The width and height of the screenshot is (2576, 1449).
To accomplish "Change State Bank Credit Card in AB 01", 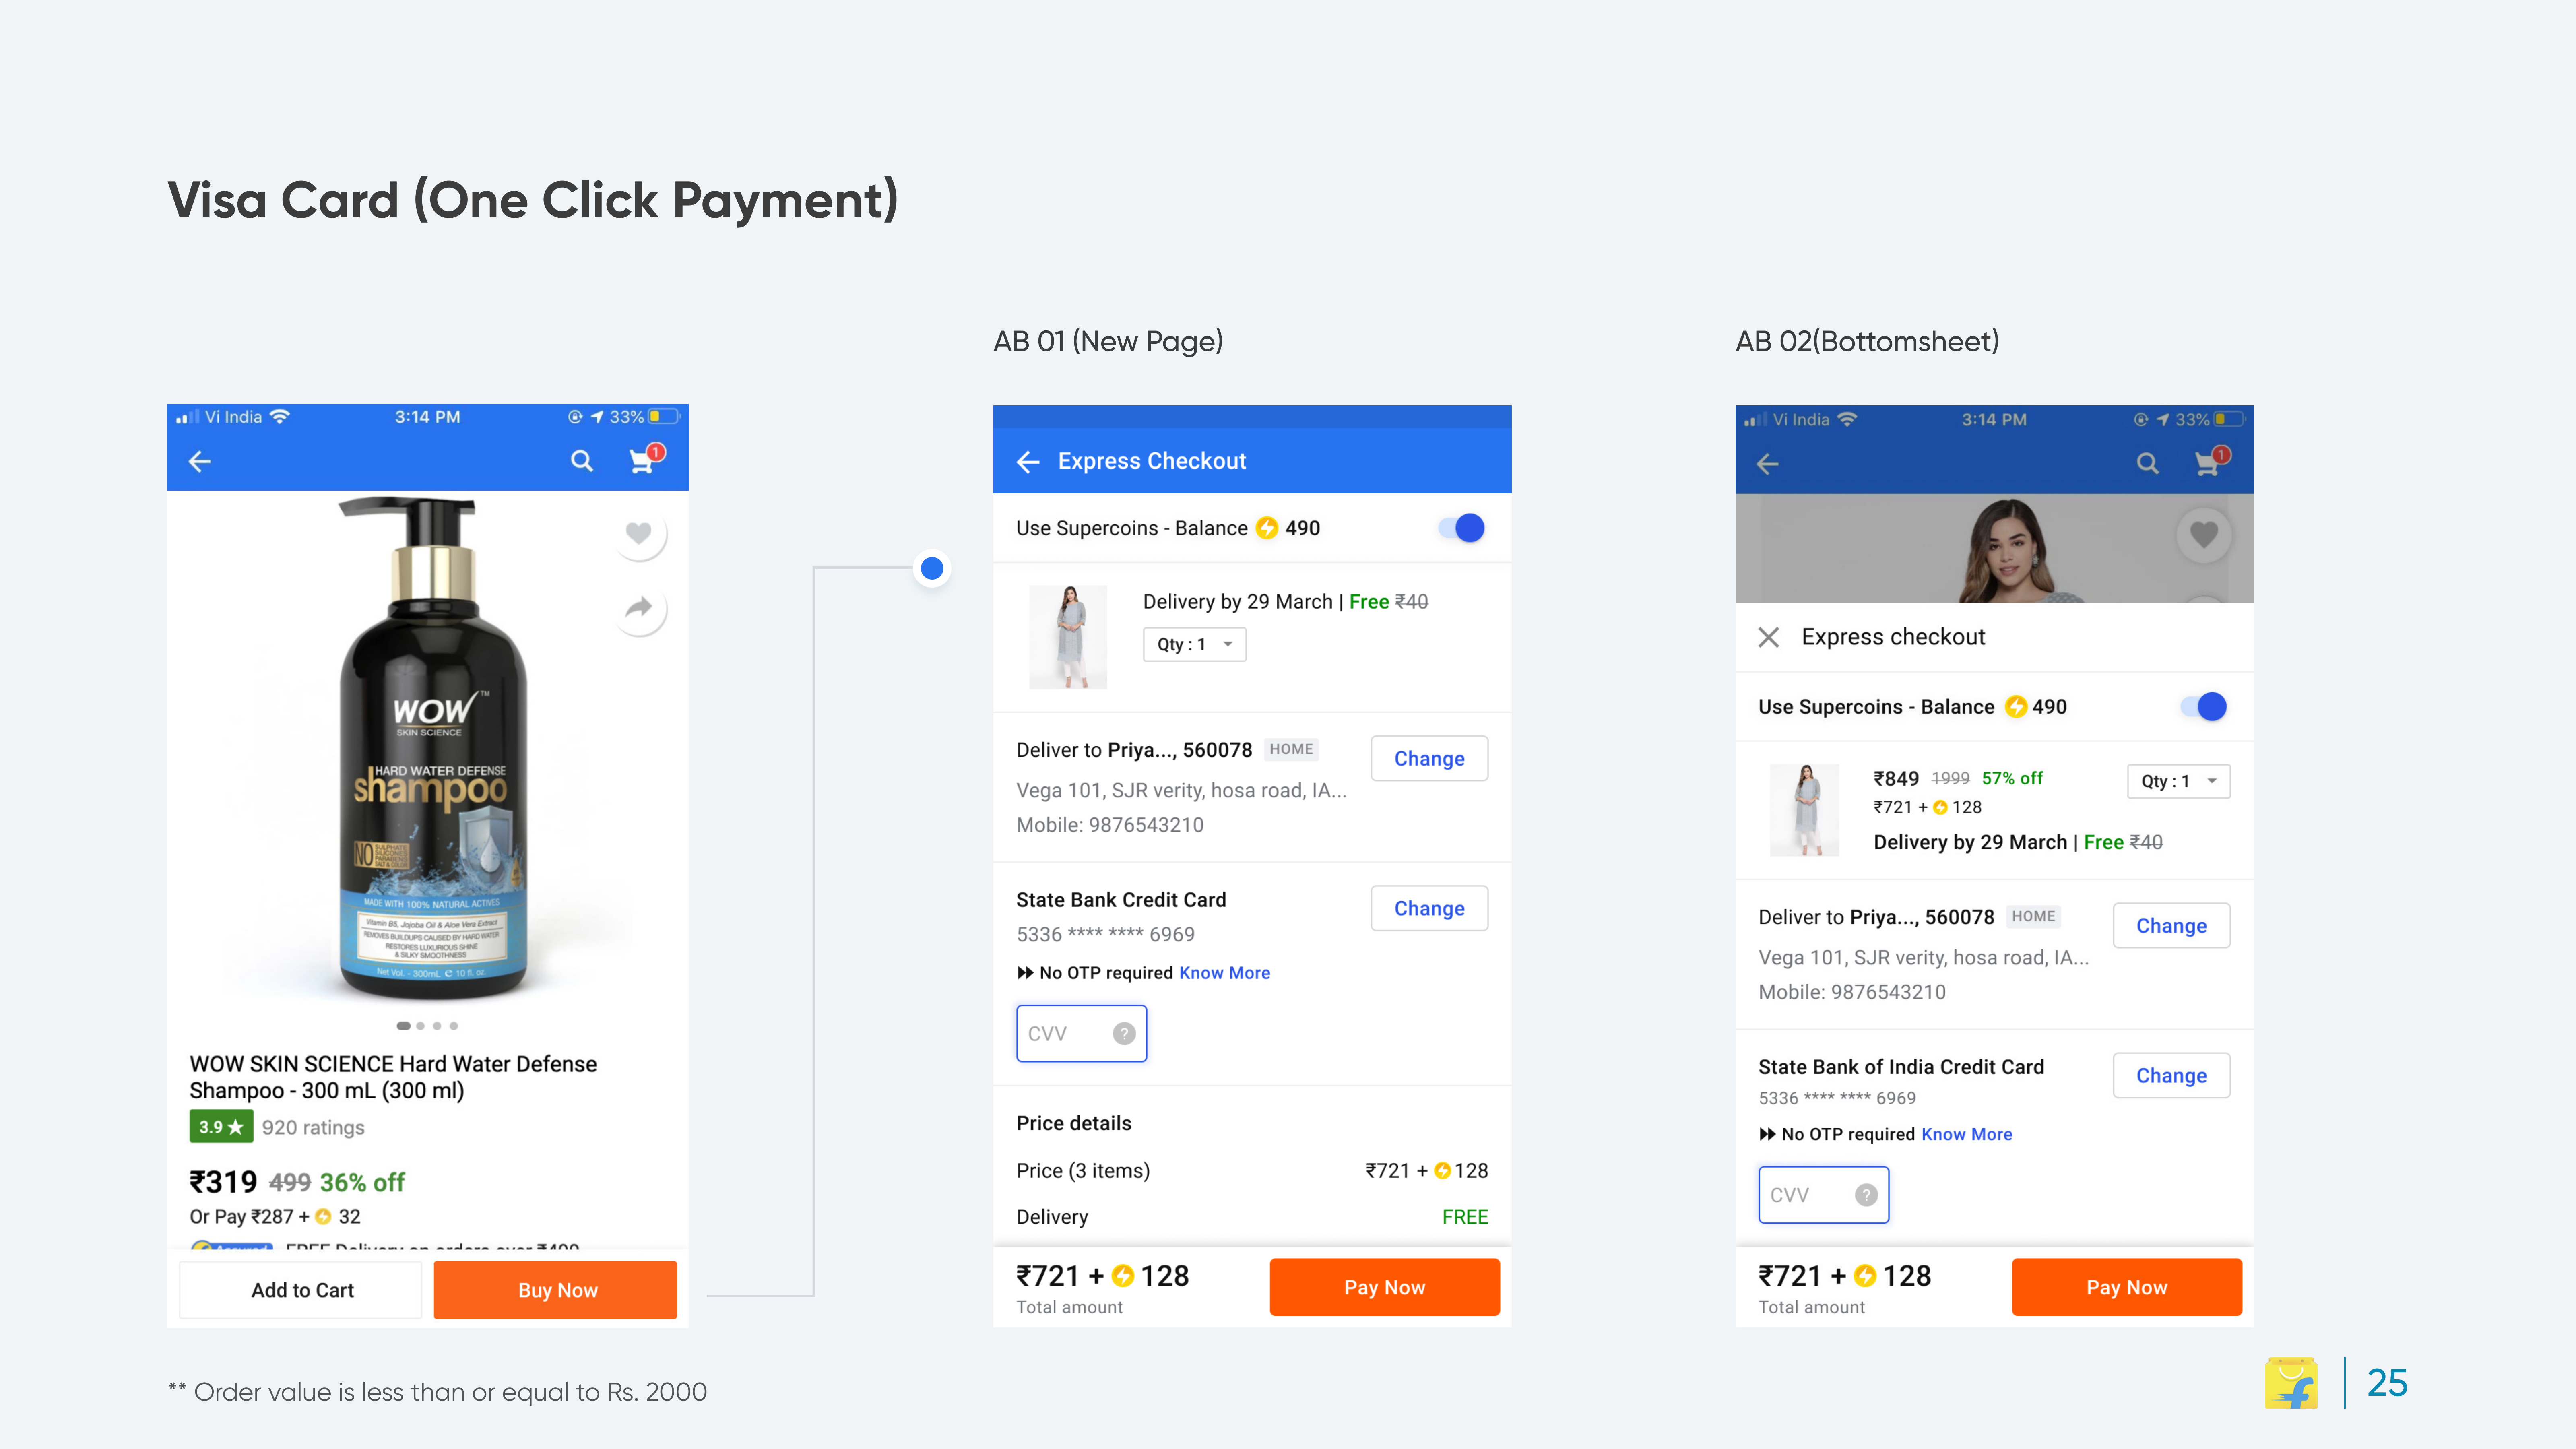I will 1429,909.
